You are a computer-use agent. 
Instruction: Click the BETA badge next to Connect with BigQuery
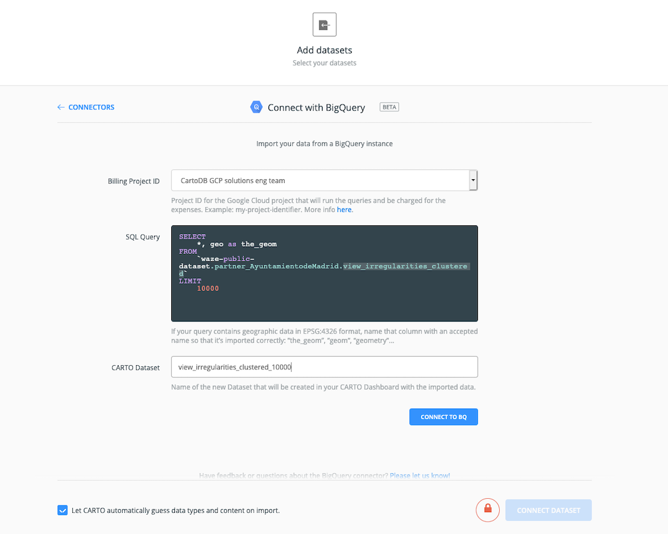click(389, 106)
